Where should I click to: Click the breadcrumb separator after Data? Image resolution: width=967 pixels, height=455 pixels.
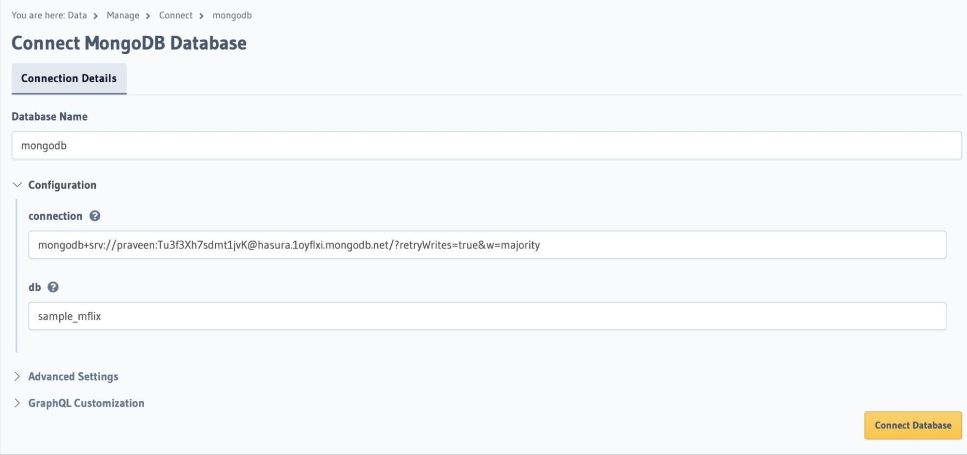(x=96, y=15)
